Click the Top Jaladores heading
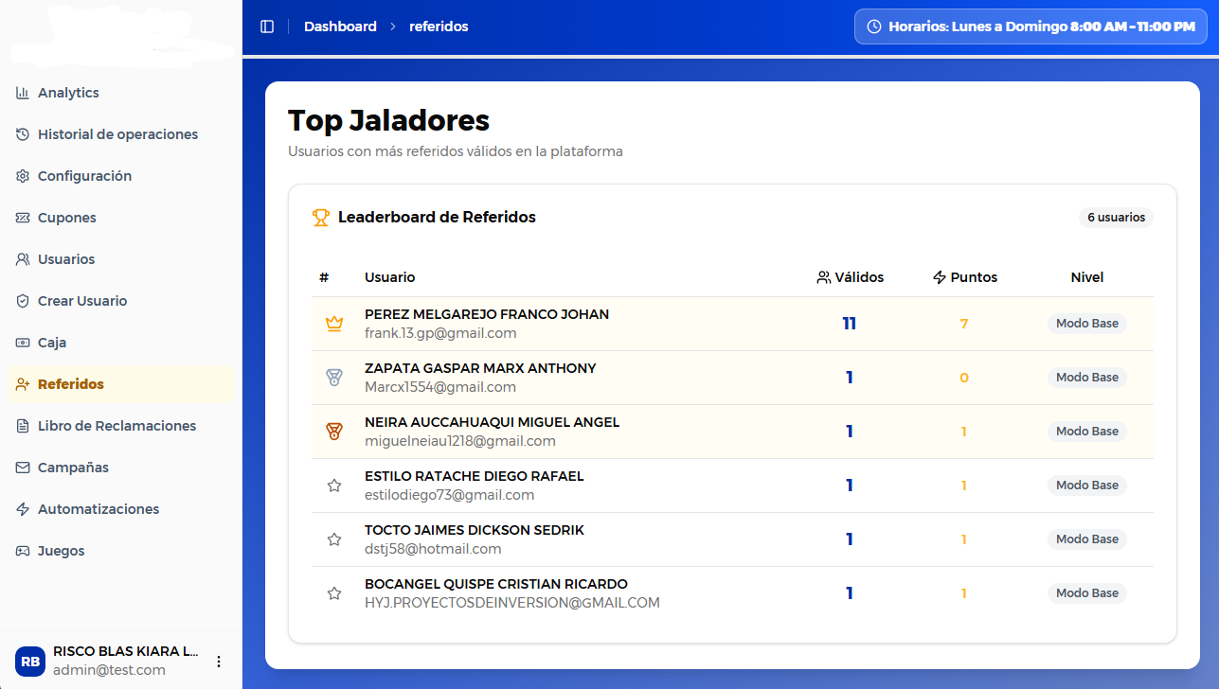The width and height of the screenshot is (1219, 689). [x=388, y=121]
